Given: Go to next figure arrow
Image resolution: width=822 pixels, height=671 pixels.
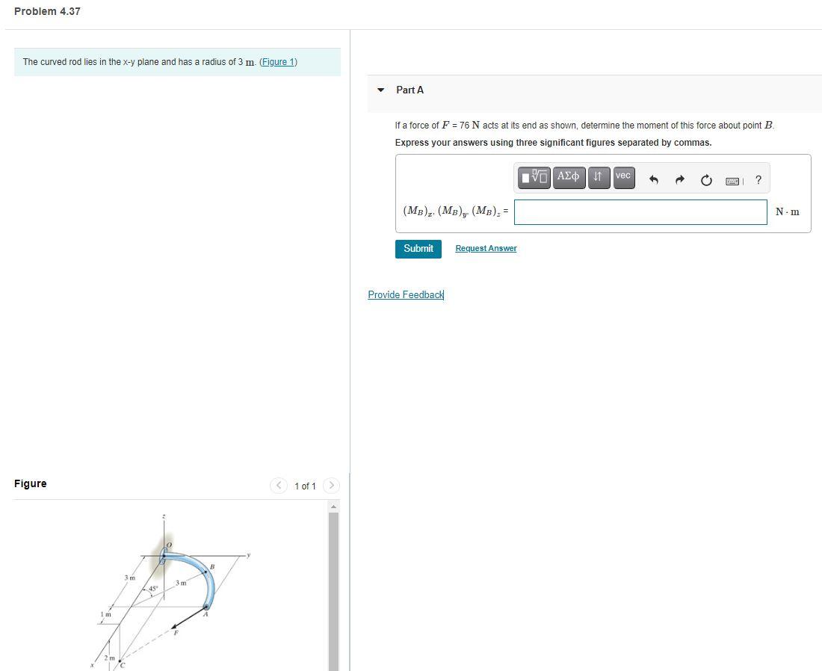Looking at the screenshot, I should coord(331,486).
